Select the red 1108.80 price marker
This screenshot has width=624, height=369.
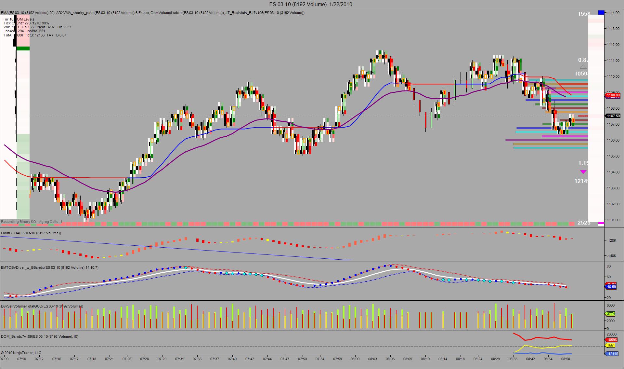pyautogui.click(x=613, y=95)
